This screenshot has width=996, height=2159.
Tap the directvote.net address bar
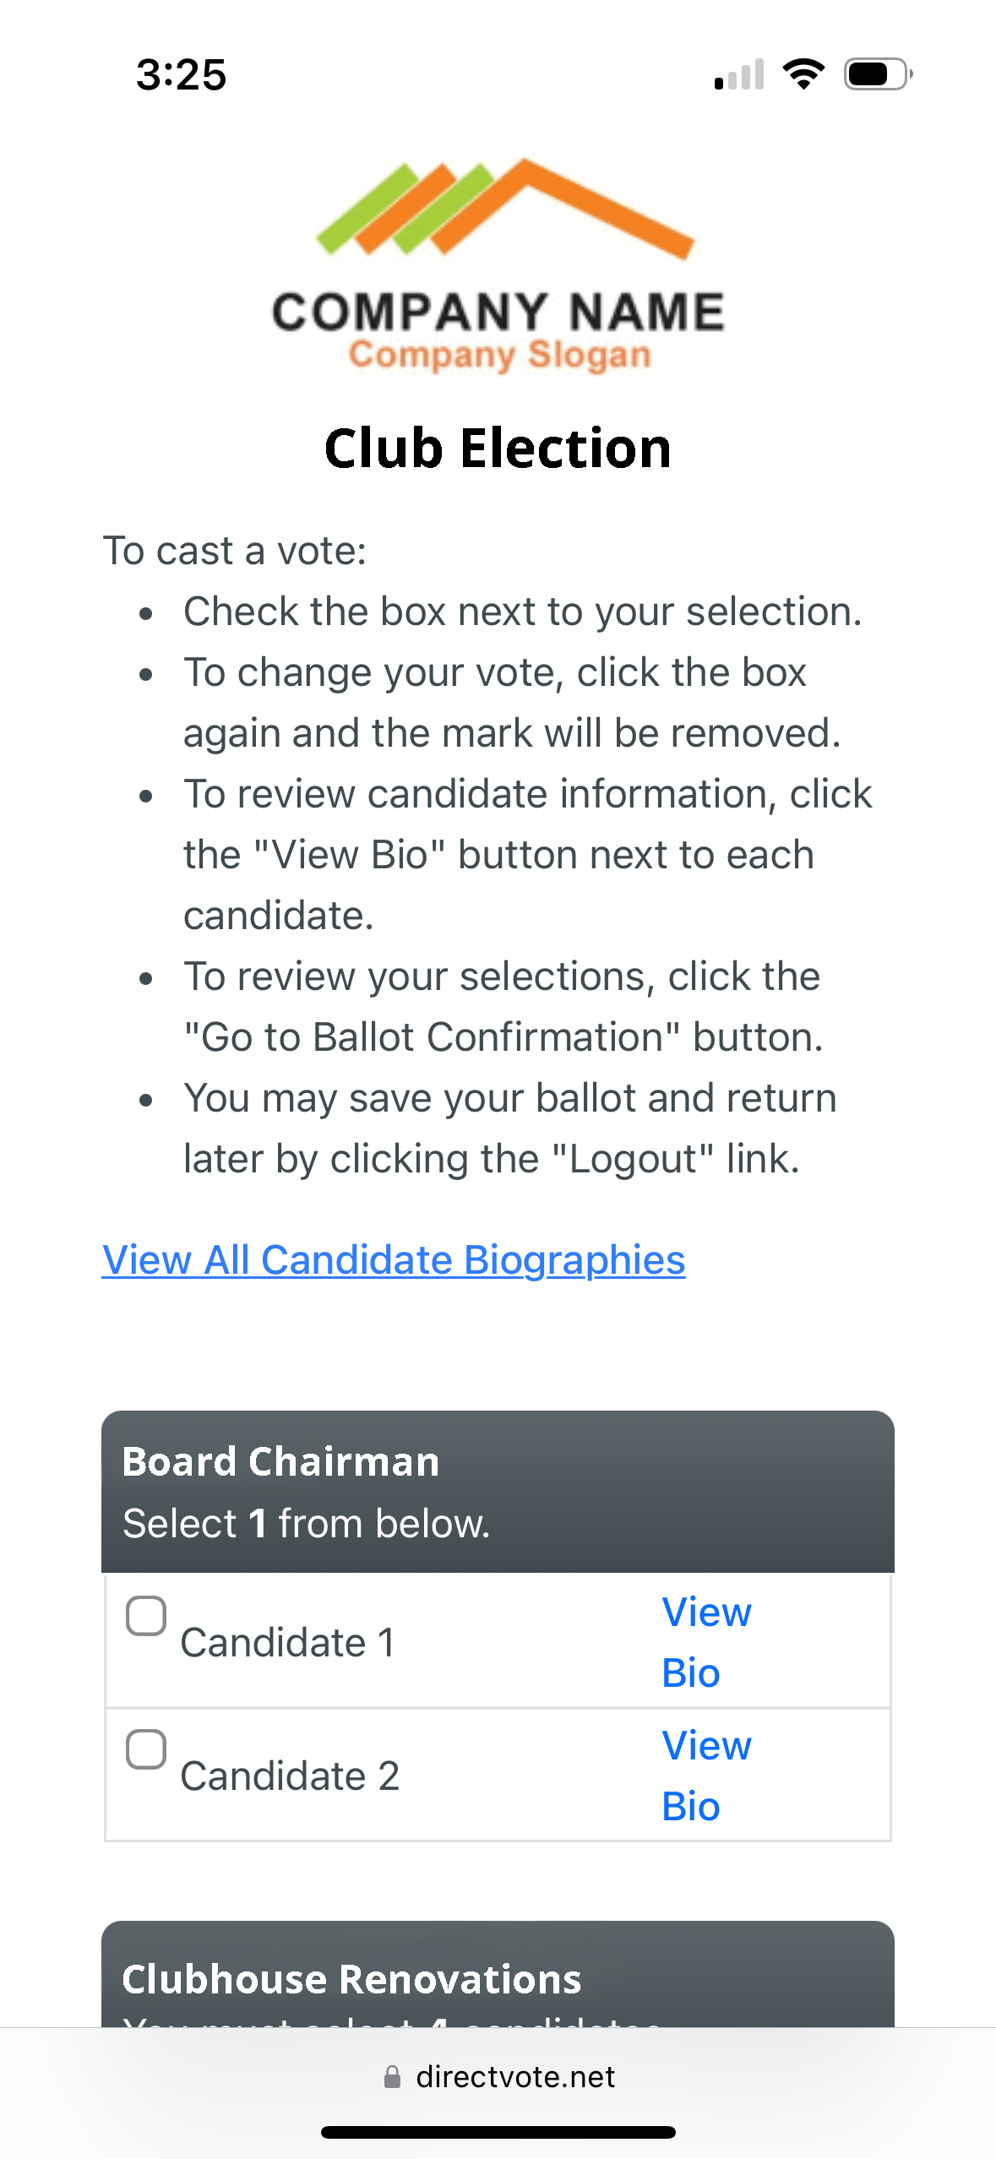pyautogui.click(x=514, y=2077)
